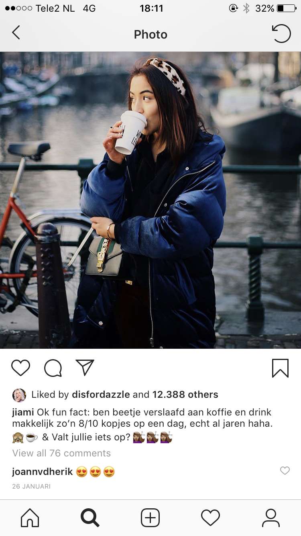Open the Search tab

[x=90, y=518]
